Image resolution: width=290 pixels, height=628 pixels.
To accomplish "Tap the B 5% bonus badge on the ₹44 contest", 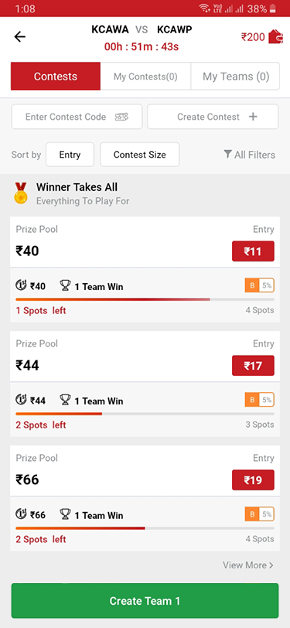I will (260, 400).
